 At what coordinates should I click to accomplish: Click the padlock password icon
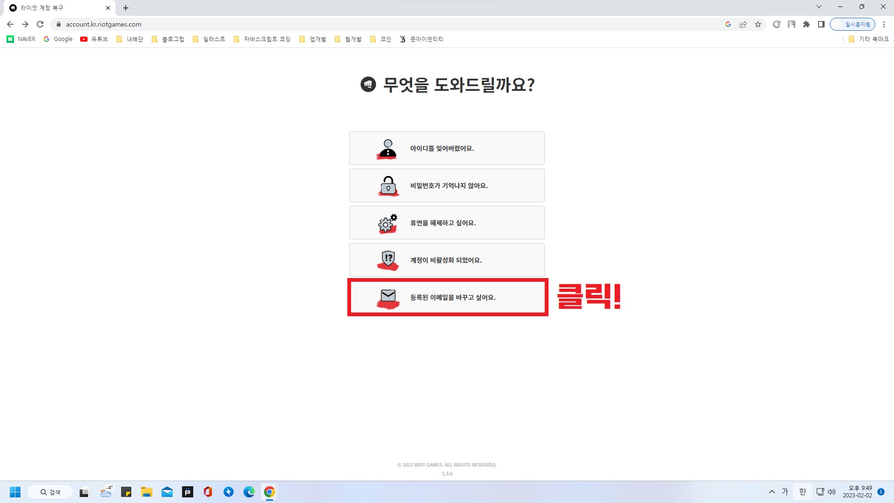coord(388,185)
